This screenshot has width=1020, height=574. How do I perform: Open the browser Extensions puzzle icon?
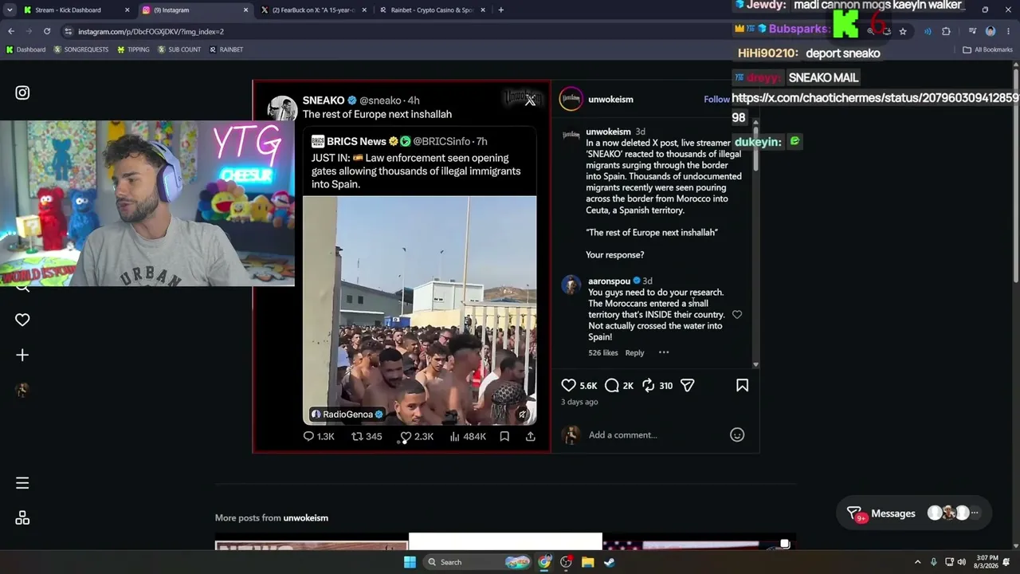[x=946, y=31]
